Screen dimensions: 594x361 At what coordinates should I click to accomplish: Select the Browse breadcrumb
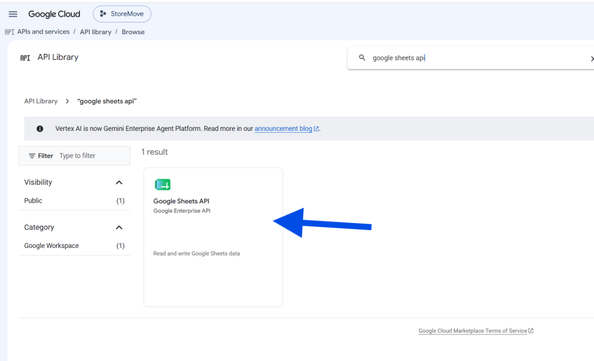[x=133, y=32]
